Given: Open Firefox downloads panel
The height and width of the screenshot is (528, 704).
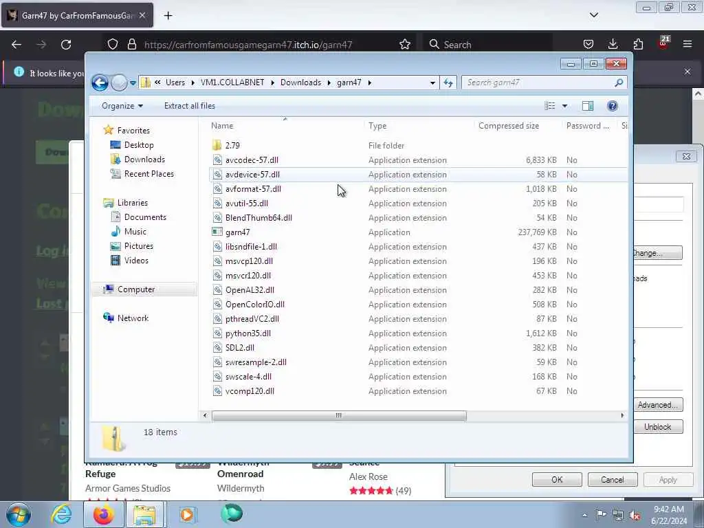Looking at the screenshot, I should (x=613, y=44).
